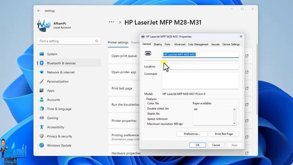Viewport: 293px width, 165px height.
Task: Click the Comment text area
Action: click(201, 81)
